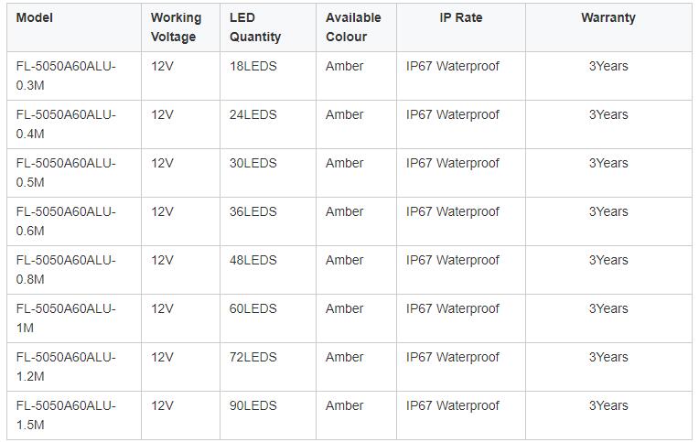Click the 90LEDS quantity cell
The width and height of the screenshot is (699, 442).
click(x=253, y=405)
